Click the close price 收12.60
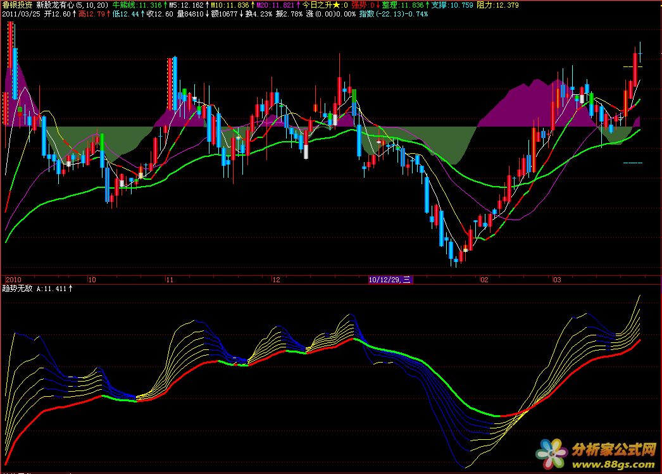This screenshot has height=474, width=662. pos(159,14)
